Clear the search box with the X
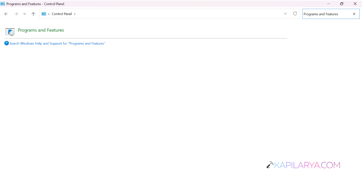 click(354, 14)
